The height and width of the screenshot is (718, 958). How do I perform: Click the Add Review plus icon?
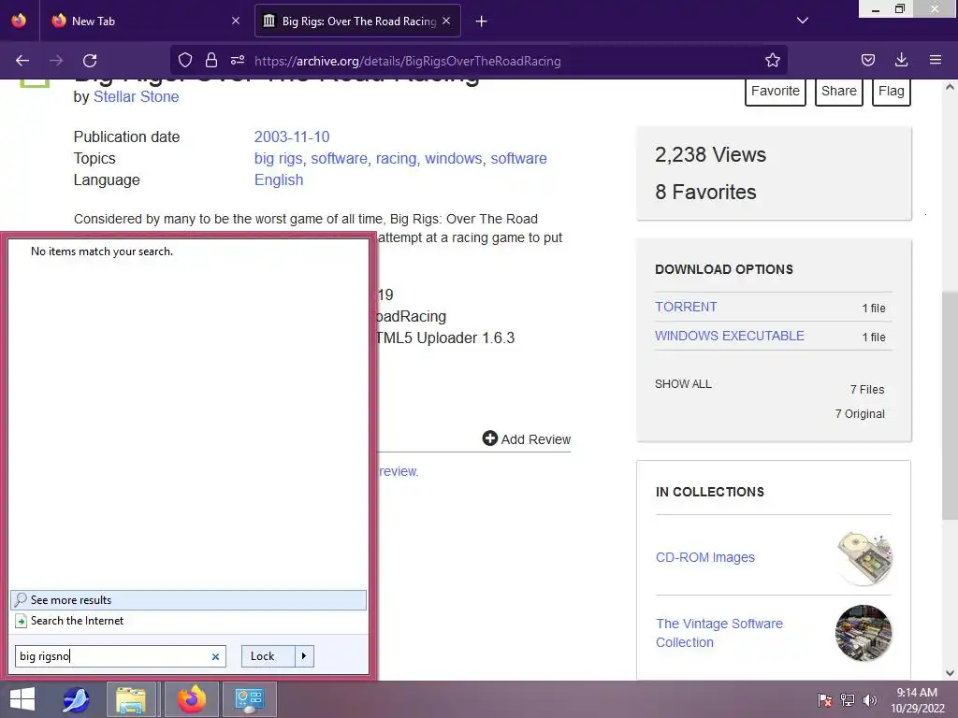click(x=490, y=438)
